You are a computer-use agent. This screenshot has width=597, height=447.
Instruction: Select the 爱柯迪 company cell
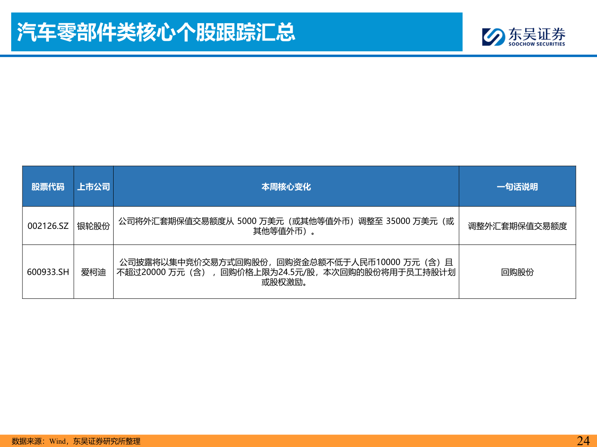pyautogui.click(x=94, y=272)
